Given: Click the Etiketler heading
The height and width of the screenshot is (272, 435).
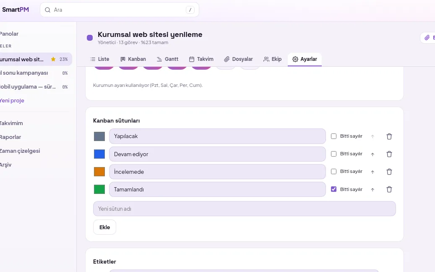Looking at the screenshot, I should (x=104, y=262).
